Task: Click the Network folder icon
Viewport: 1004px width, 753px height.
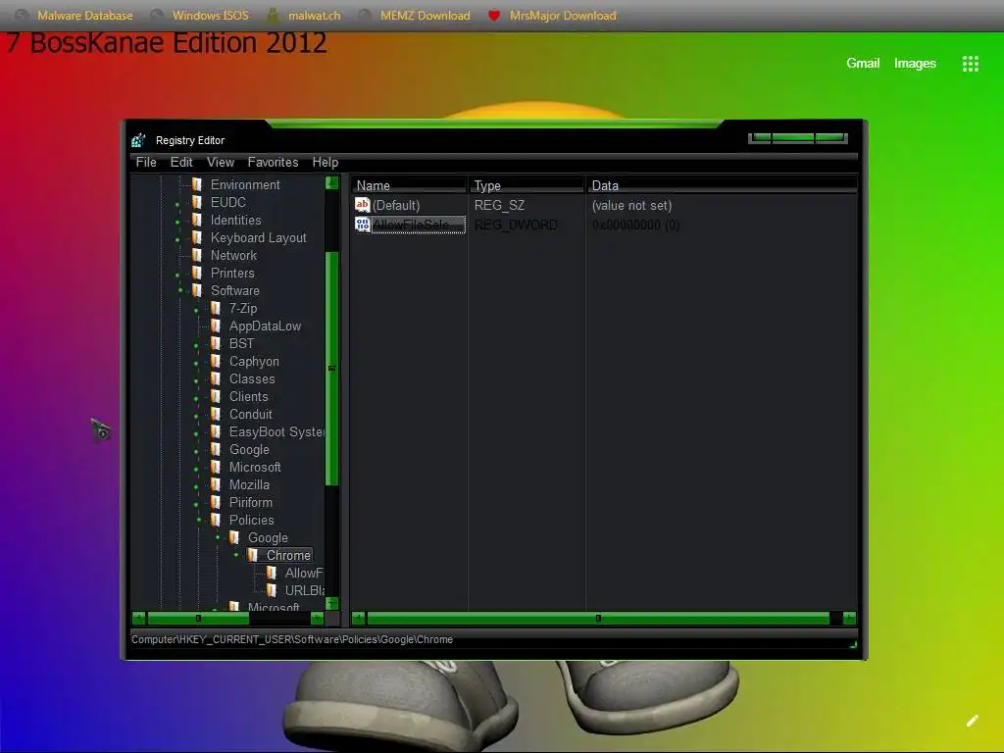Action: [x=197, y=255]
